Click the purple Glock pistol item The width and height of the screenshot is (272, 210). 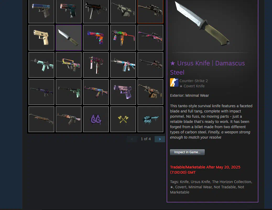[x=123, y=92]
